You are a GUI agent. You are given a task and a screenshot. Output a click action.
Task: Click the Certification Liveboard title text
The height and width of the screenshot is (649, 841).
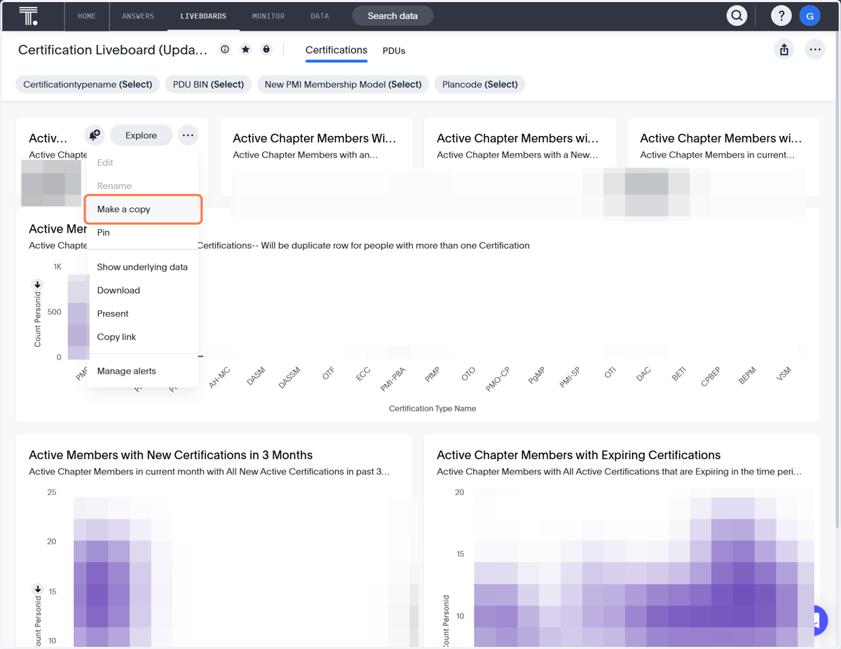tap(113, 50)
